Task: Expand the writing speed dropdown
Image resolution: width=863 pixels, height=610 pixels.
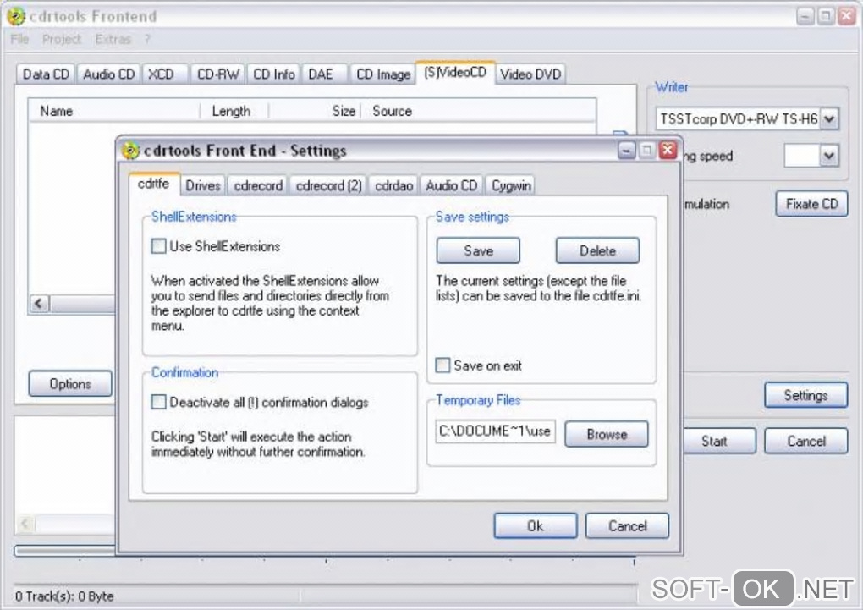Action: [x=829, y=156]
